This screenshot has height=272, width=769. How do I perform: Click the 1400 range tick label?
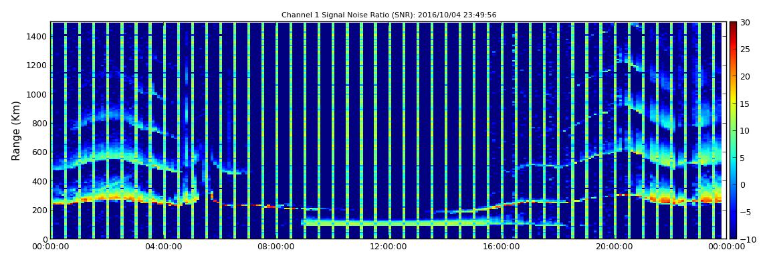click(37, 36)
